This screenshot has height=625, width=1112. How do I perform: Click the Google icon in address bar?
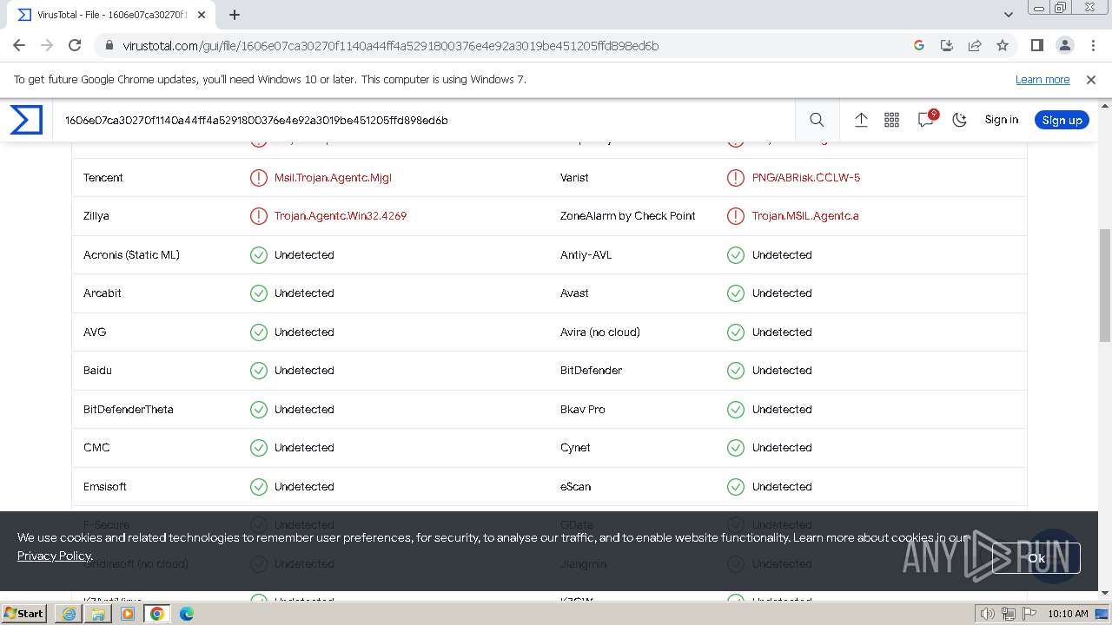coord(919,45)
